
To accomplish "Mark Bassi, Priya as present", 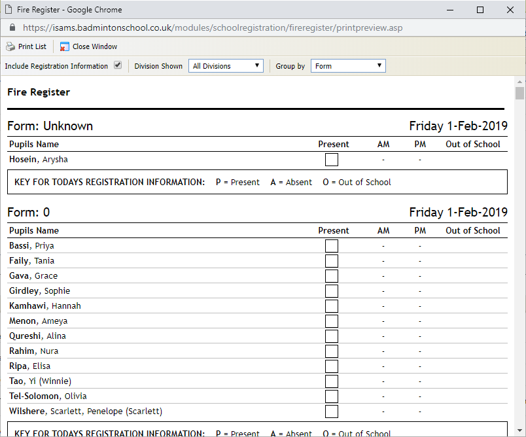I will pos(332,246).
